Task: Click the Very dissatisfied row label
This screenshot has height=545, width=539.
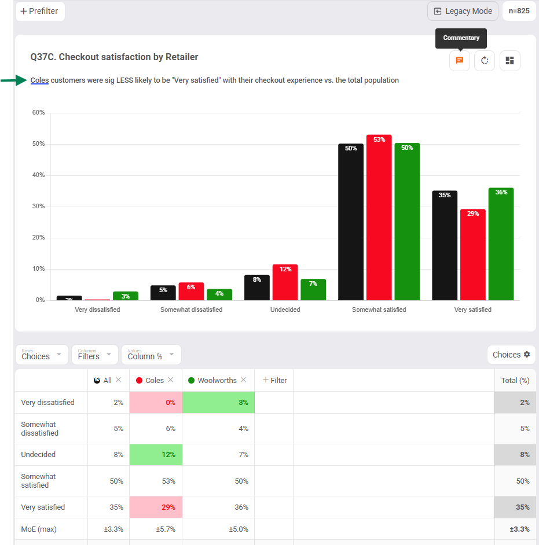Action: point(47,403)
